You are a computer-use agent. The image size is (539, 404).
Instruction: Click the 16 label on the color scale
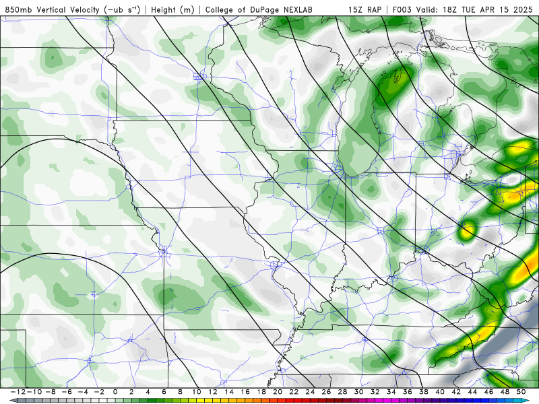[x=245, y=392]
